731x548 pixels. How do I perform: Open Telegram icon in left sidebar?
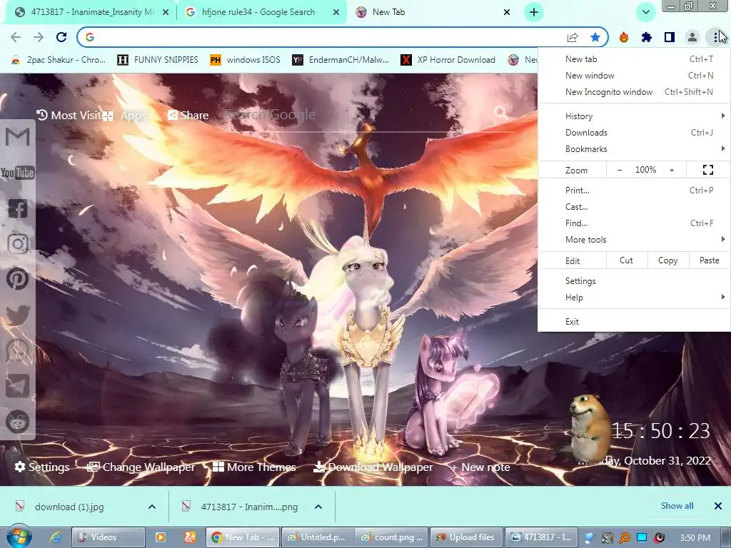point(18,386)
